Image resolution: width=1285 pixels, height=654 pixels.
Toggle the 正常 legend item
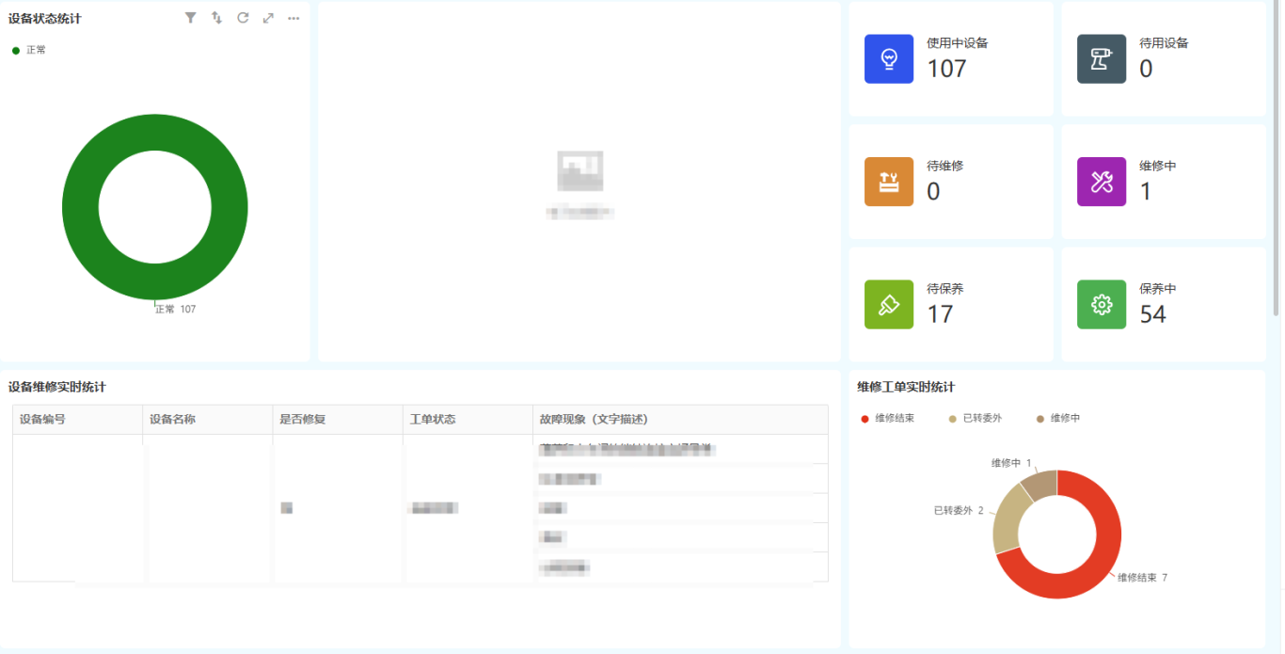pos(29,50)
